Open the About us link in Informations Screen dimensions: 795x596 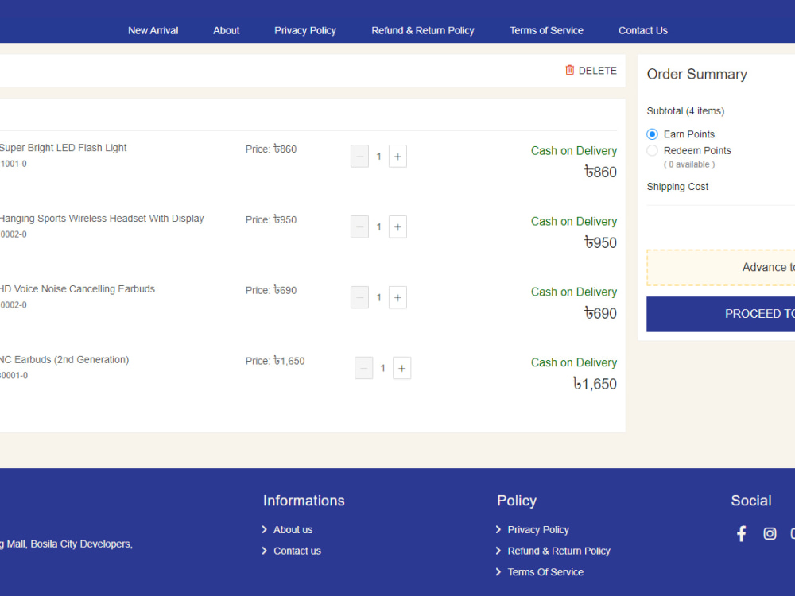pos(293,529)
